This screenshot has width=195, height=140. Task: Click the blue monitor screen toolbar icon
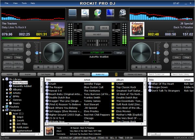click(110, 13)
